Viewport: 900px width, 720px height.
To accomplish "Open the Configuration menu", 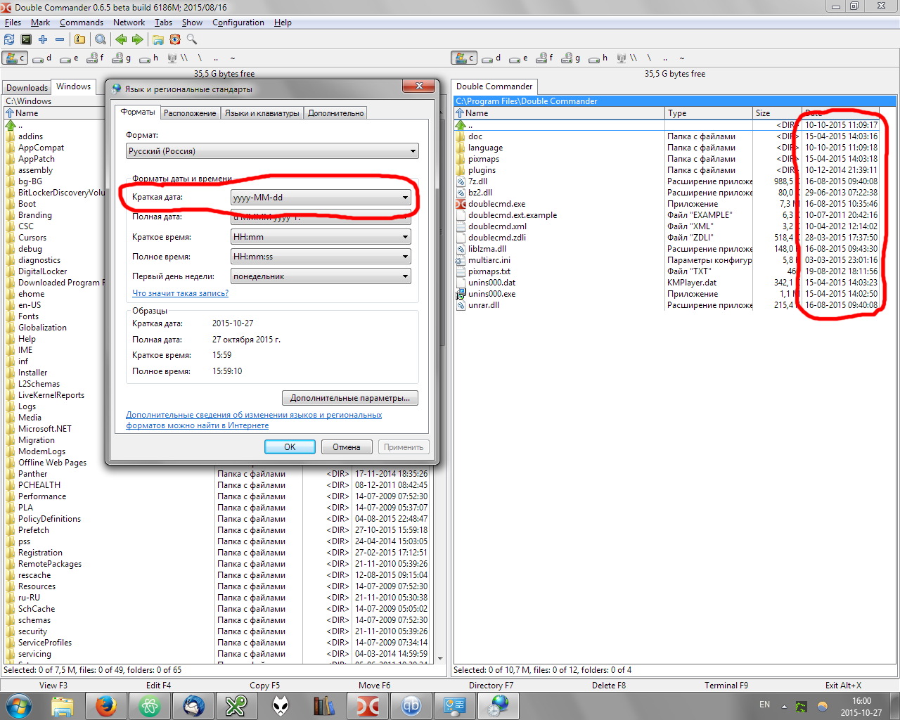I will pyautogui.click(x=238, y=22).
